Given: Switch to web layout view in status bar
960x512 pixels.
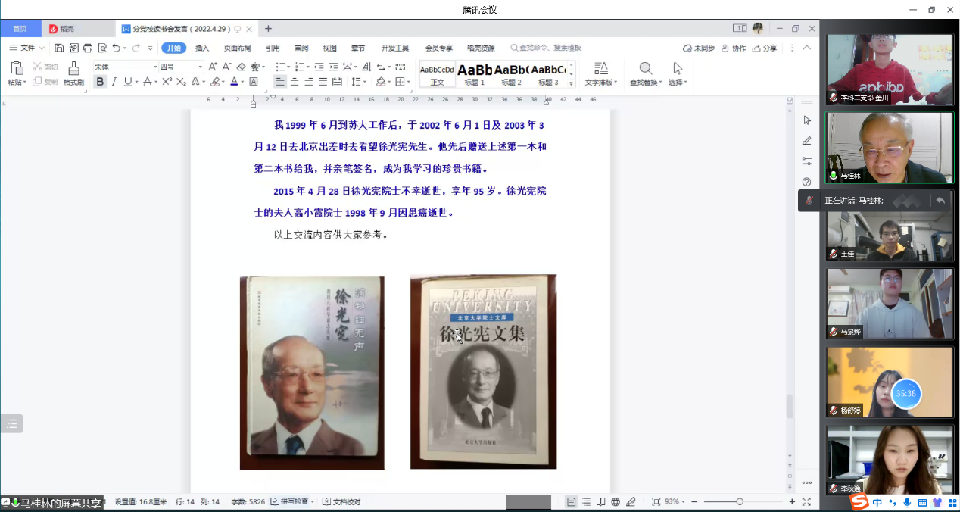Looking at the screenshot, I should coord(616,501).
